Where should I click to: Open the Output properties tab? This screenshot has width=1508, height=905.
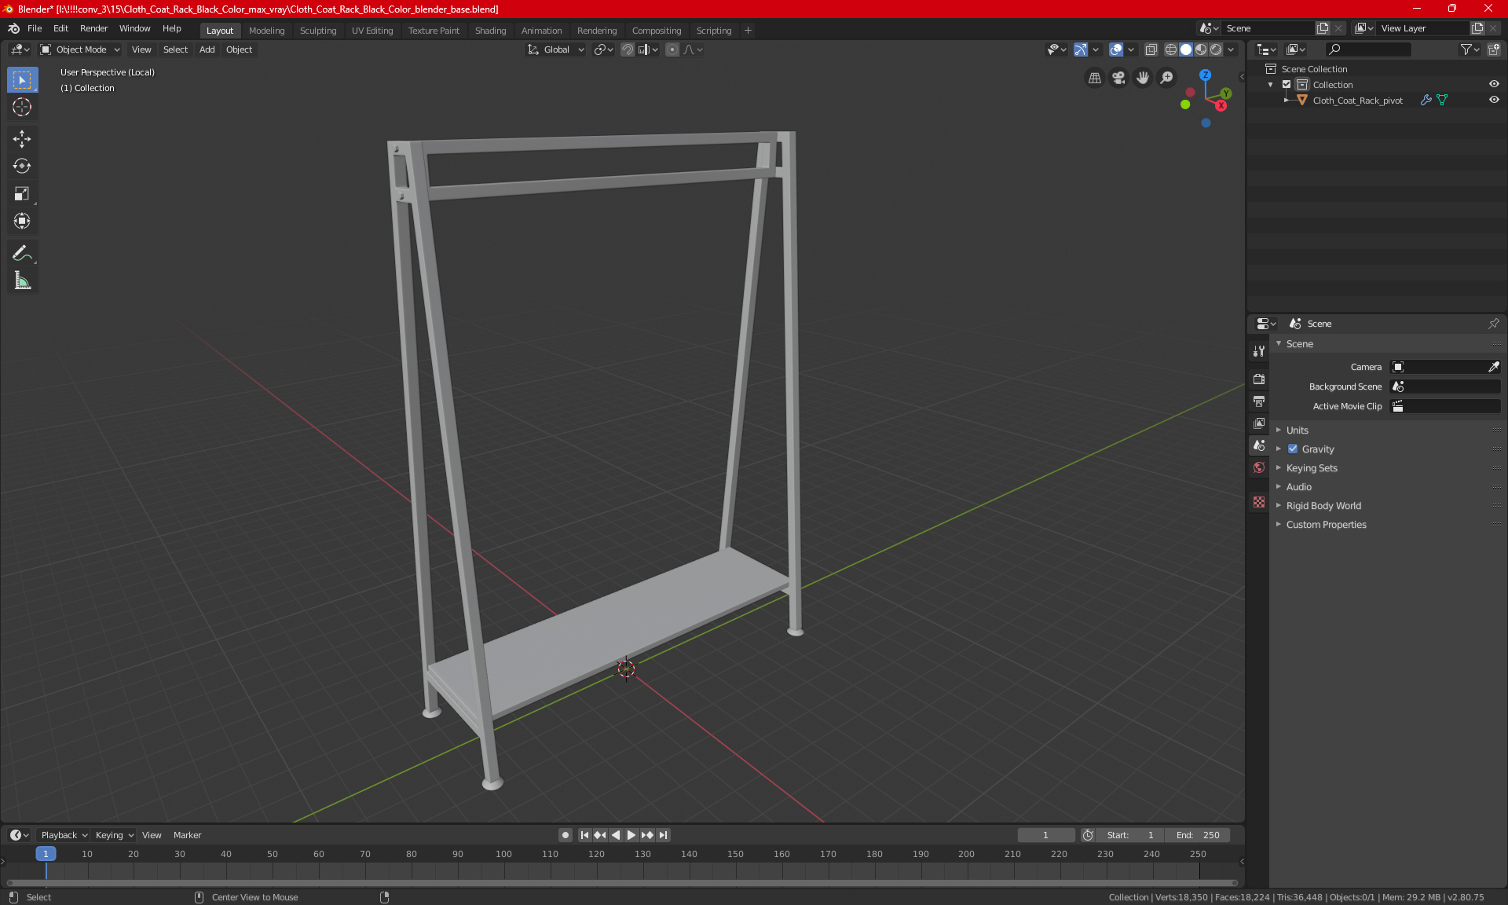click(1259, 401)
